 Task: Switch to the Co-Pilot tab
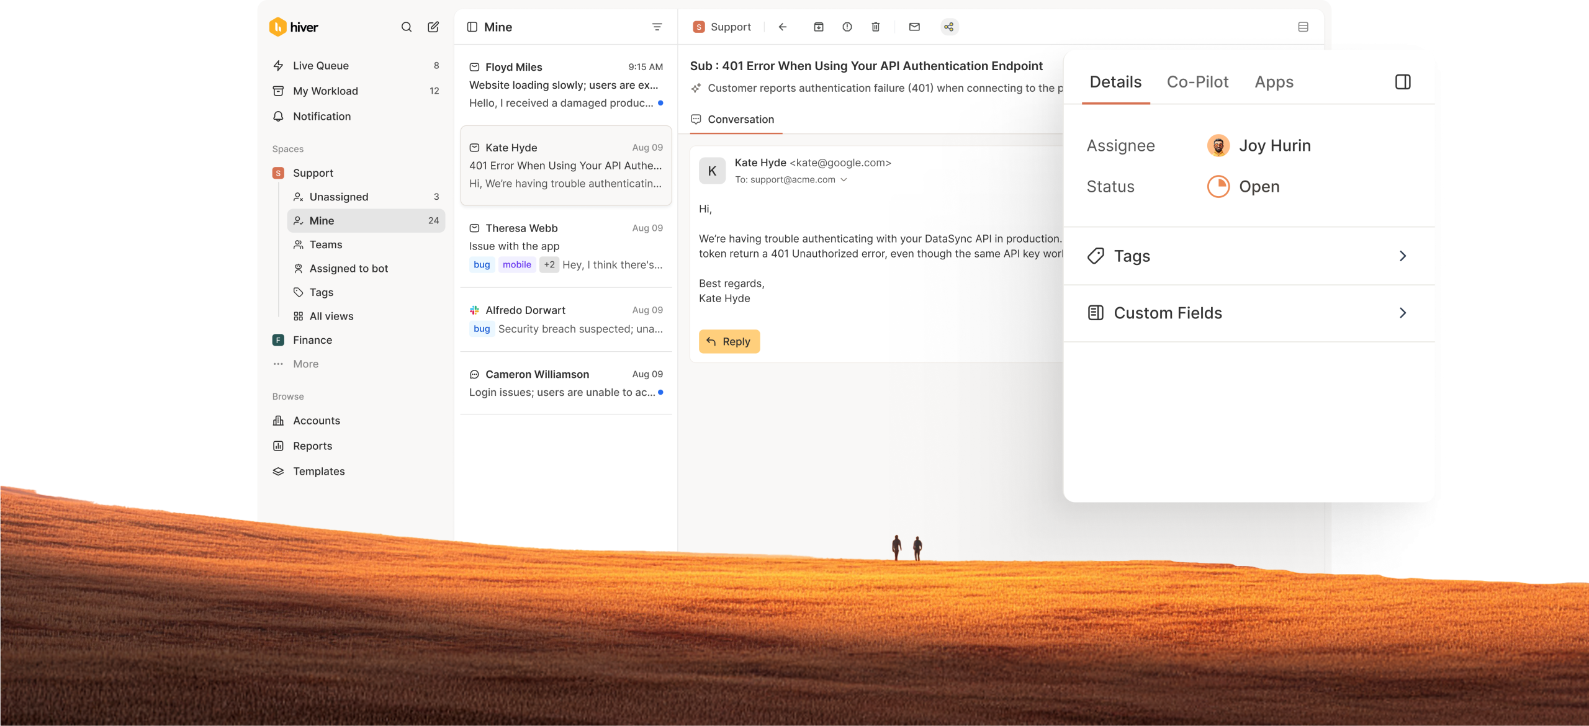[x=1197, y=82]
